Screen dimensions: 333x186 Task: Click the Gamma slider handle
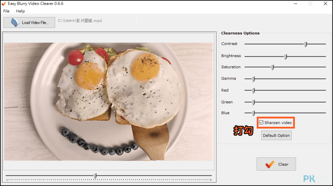(253, 79)
